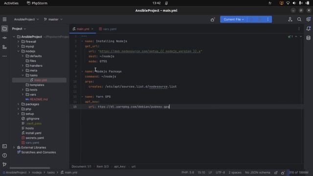
Task: Click the debug listener bug icon
Action: click(212, 20)
